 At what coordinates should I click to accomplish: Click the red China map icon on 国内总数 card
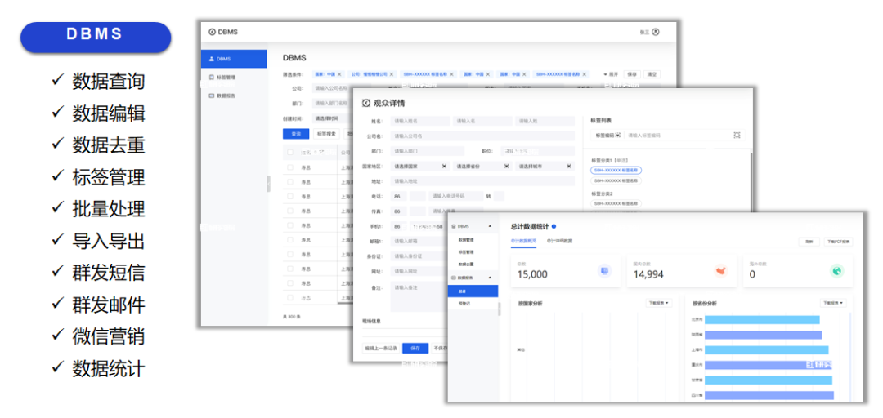[x=720, y=271]
